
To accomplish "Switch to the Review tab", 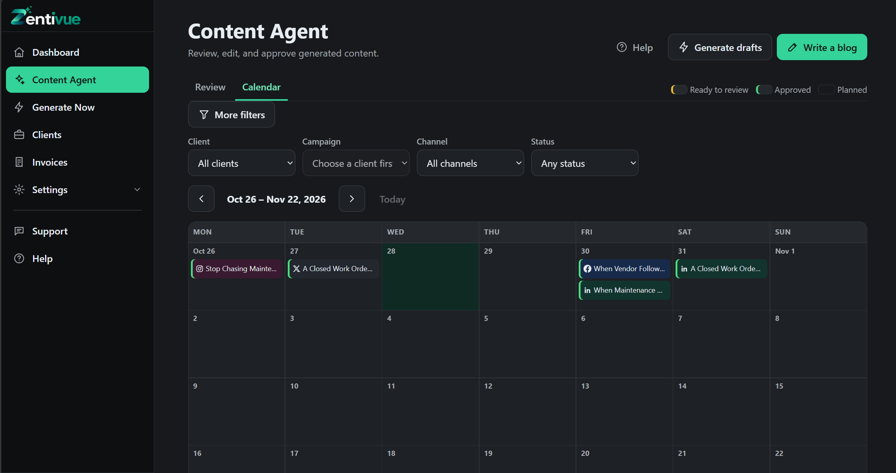I will pos(210,87).
